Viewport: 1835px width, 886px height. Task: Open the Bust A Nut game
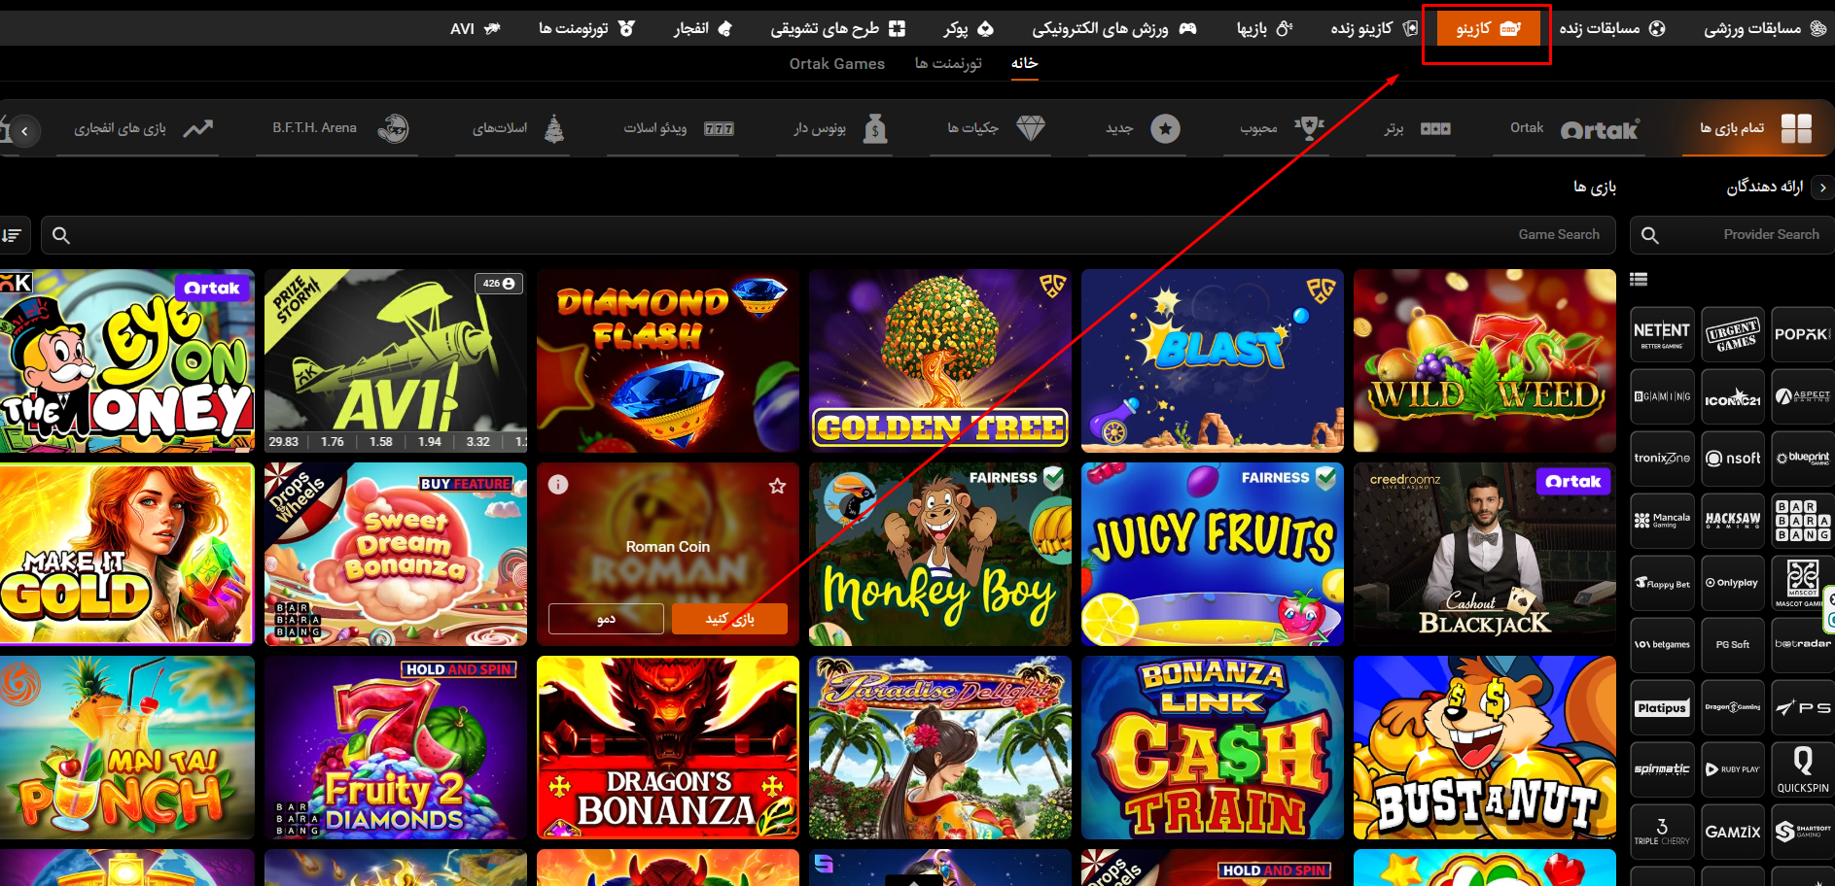coord(1484,747)
